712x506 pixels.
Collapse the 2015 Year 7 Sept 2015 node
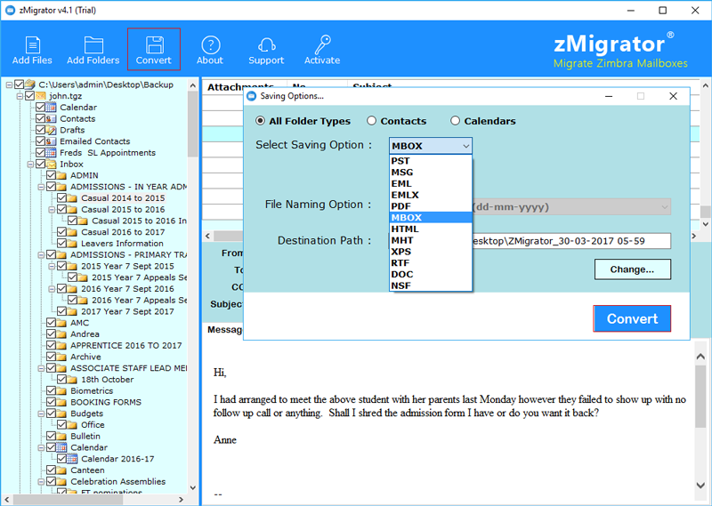point(52,267)
